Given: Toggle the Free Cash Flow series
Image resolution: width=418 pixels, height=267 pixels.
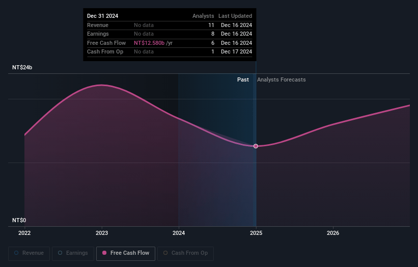Looking at the screenshot, I should 126,253.
